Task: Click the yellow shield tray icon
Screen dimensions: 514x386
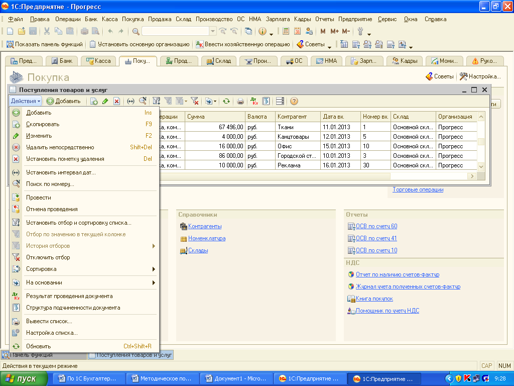Action: click(459, 378)
